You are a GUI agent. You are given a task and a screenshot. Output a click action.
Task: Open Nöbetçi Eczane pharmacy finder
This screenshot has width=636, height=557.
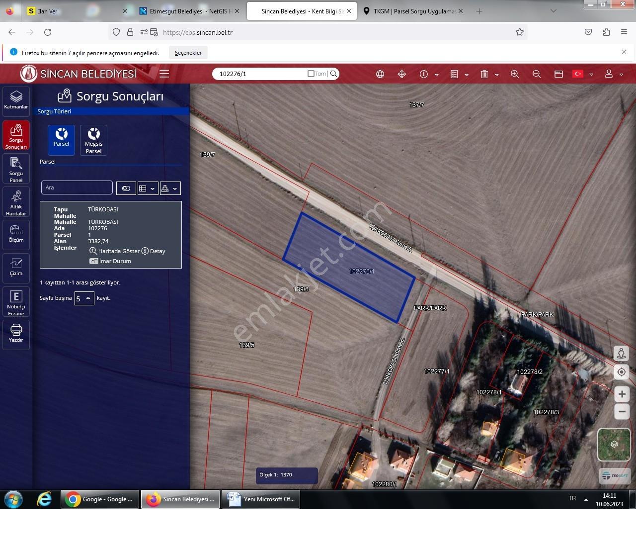pyautogui.click(x=16, y=302)
